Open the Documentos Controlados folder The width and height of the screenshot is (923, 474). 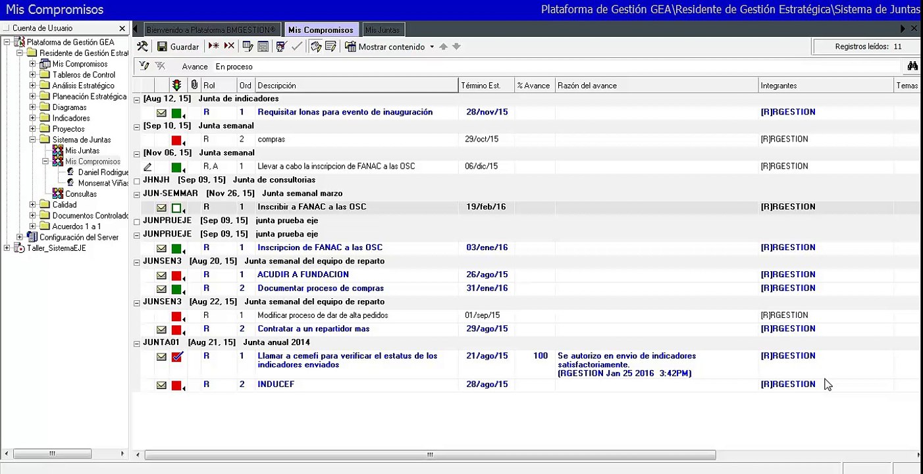tap(90, 216)
